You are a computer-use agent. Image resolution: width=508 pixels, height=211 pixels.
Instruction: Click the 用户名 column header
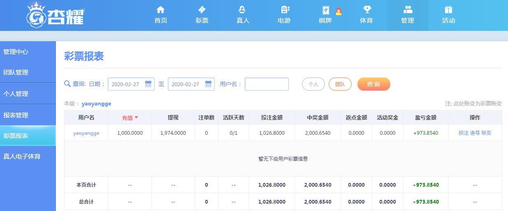(86, 117)
